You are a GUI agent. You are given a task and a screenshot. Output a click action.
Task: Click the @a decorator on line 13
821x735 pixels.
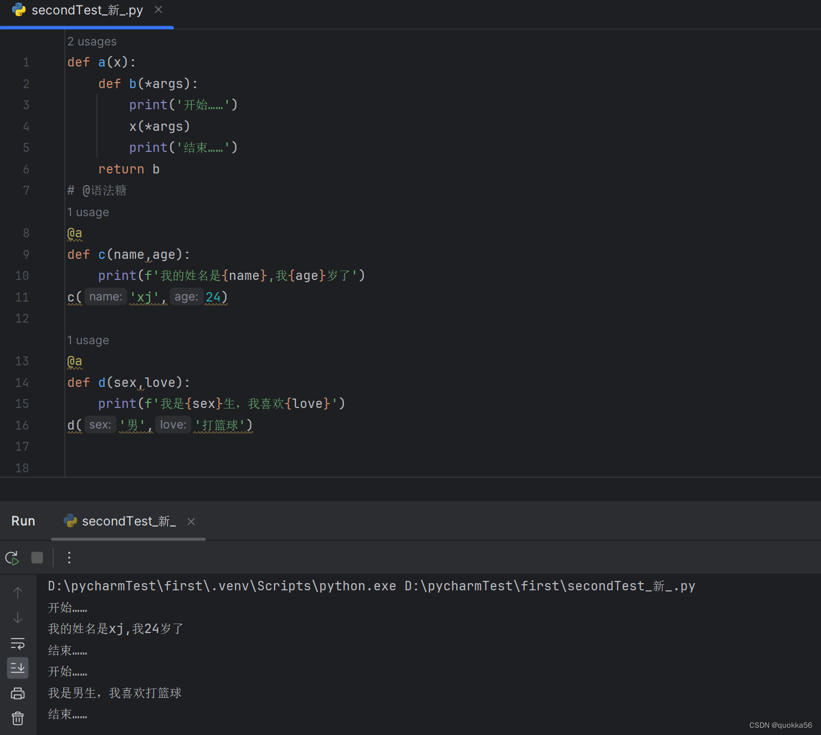point(75,361)
